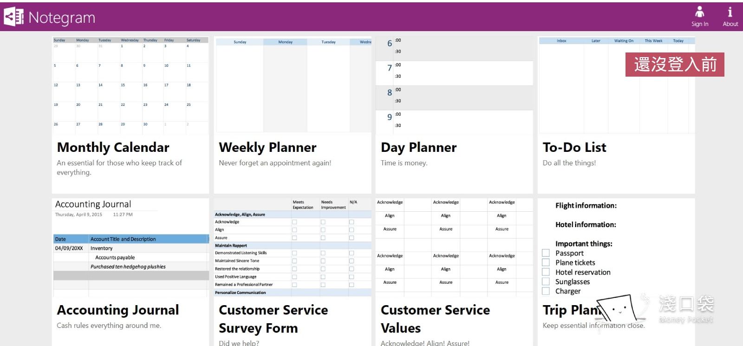
Task: Toggle the Hotel reservation checkbox
Action: [x=546, y=272]
